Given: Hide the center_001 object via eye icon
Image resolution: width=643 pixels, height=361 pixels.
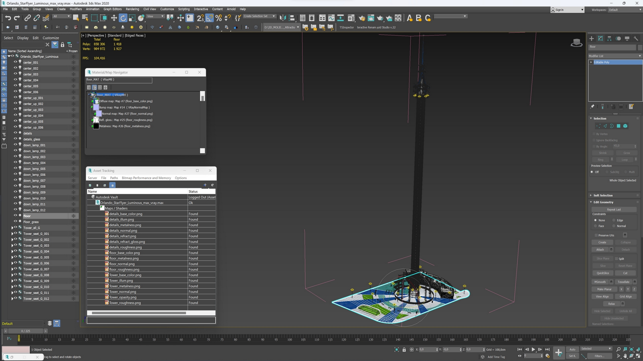Looking at the screenshot, I should (x=15, y=62).
